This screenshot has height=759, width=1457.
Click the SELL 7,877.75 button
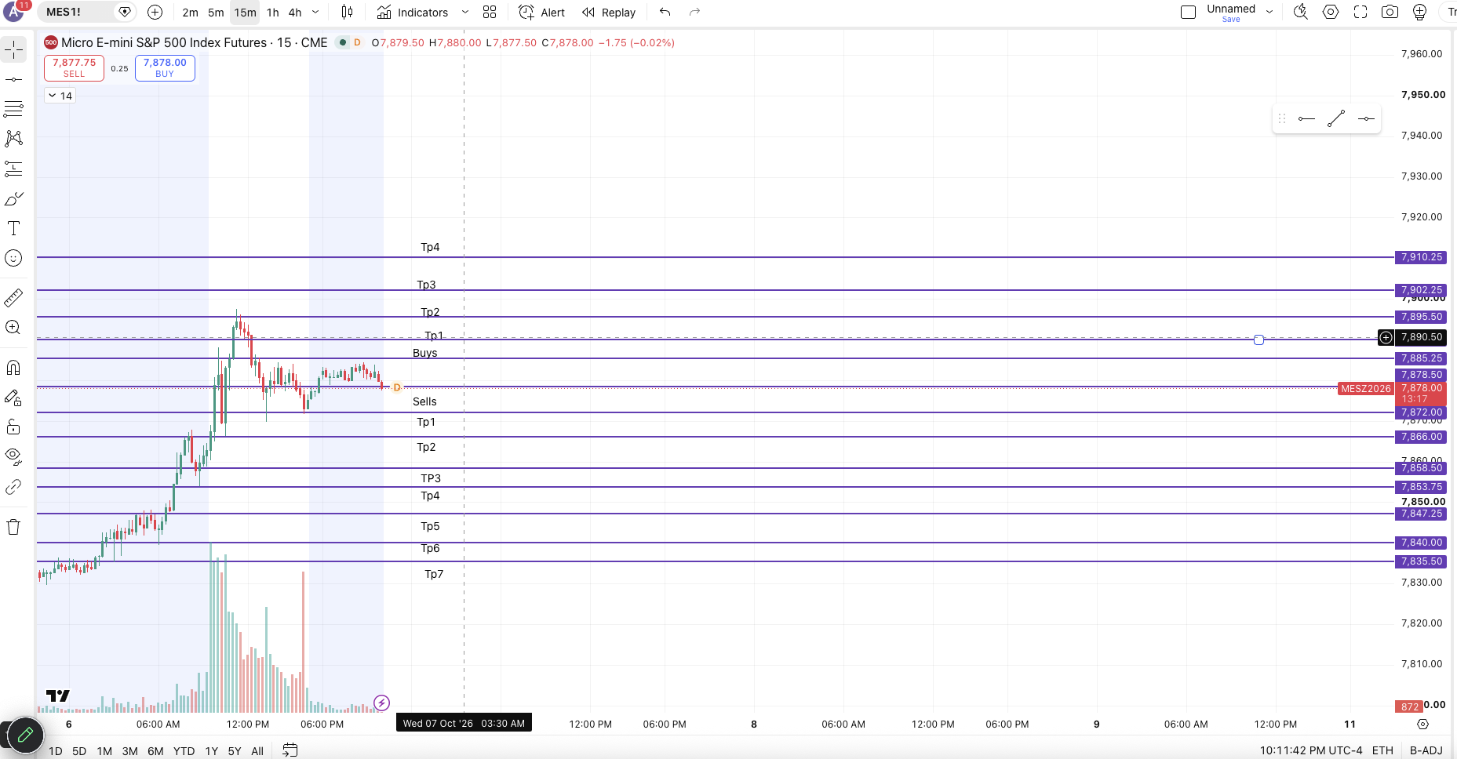(74, 67)
